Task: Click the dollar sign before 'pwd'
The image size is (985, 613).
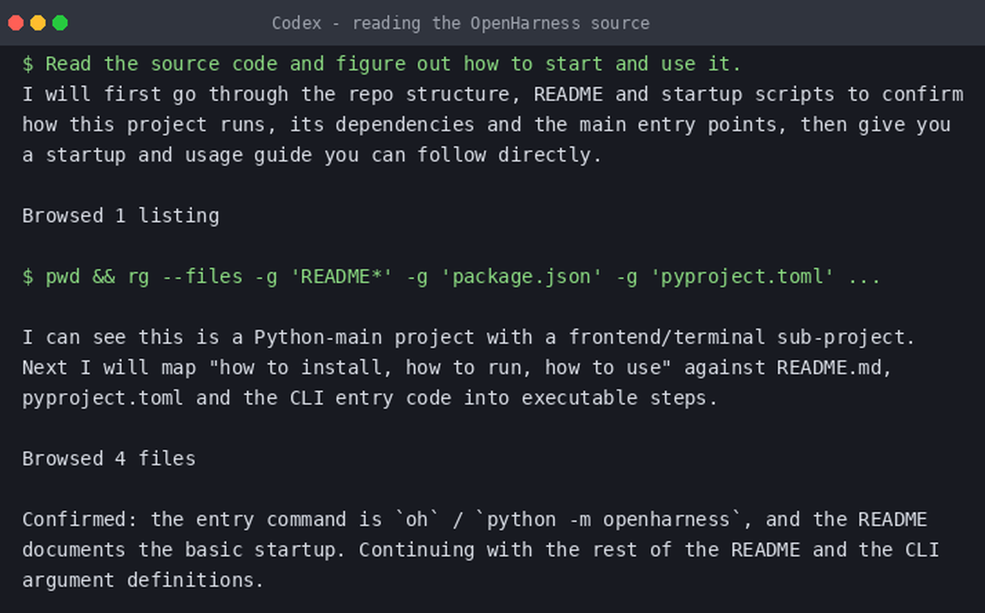Action: click(28, 277)
